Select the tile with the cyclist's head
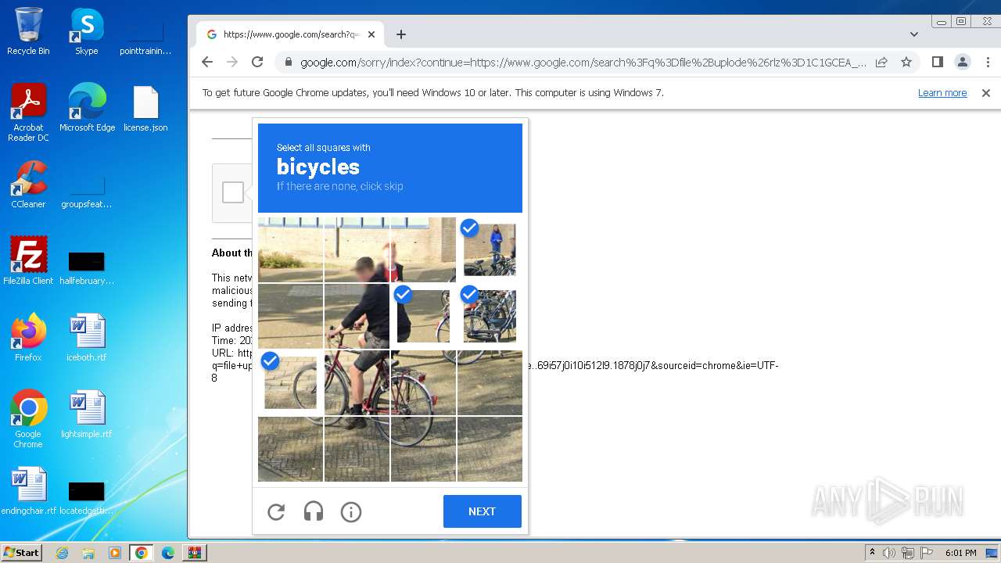This screenshot has width=1001, height=563. (x=357, y=249)
